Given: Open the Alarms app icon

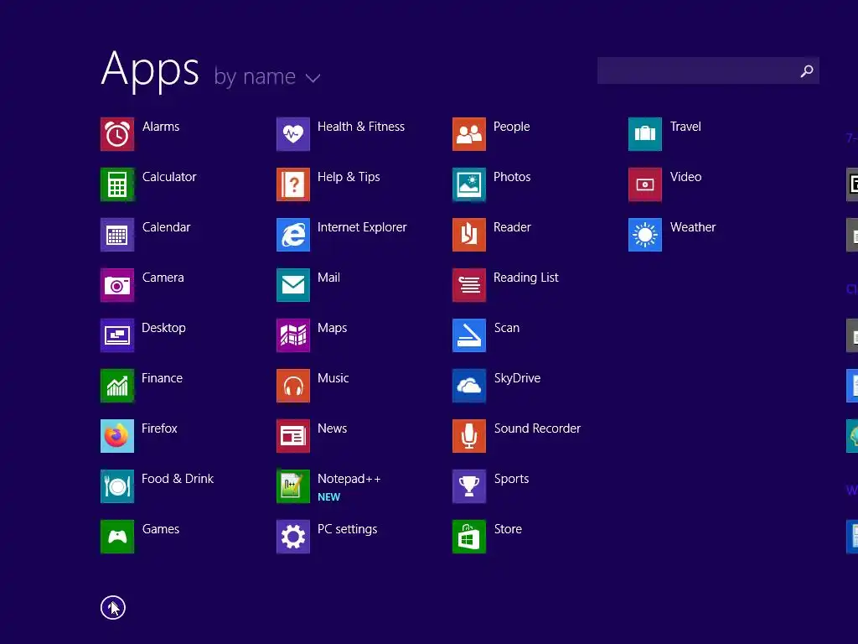Looking at the screenshot, I should (x=117, y=134).
